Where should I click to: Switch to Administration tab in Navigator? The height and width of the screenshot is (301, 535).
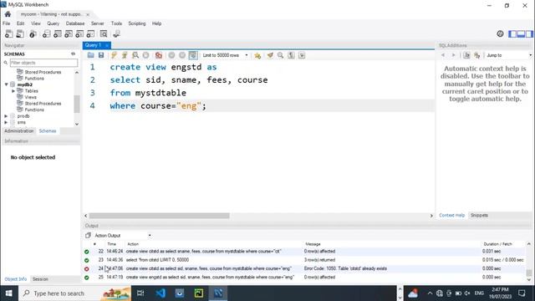pos(19,131)
